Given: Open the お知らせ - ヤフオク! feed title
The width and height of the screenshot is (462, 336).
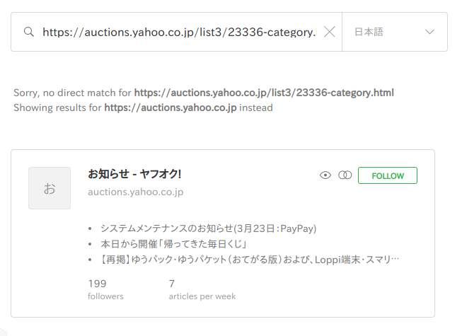Looking at the screenshot, I should tap(134, 174).
